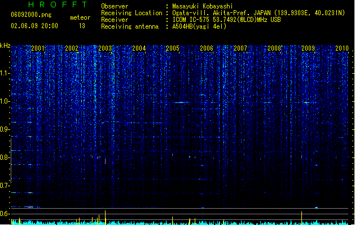This screenshot has width=355, height=225.
Task: Click the 2008 time marker
Action: (274, 48)
